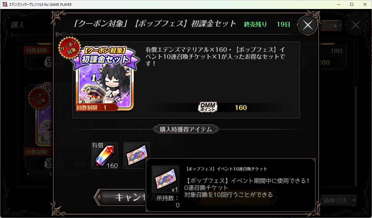
Task: Click the 購入時獲得アイテム section header
Action: pyautogui.click(x=186, y=129)
